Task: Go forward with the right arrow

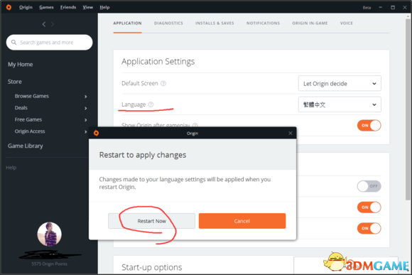Action: tap(53, 24)
